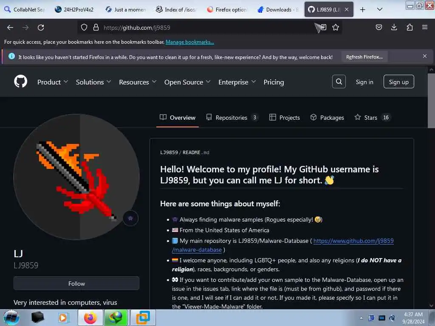Expand the Solutions menu
435x326 pixels.
(x=93, y=82)
